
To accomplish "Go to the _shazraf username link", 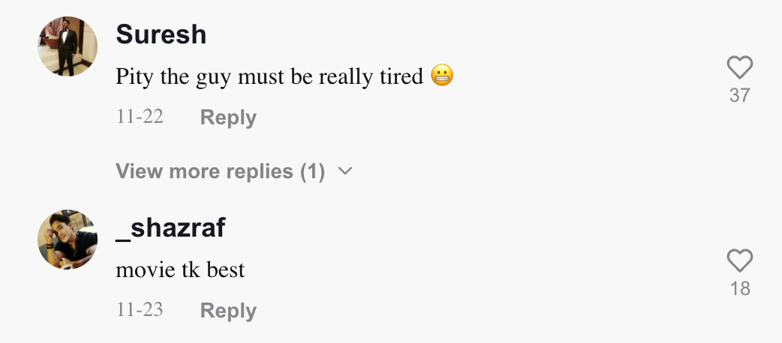I will click(x=170, y=228).
